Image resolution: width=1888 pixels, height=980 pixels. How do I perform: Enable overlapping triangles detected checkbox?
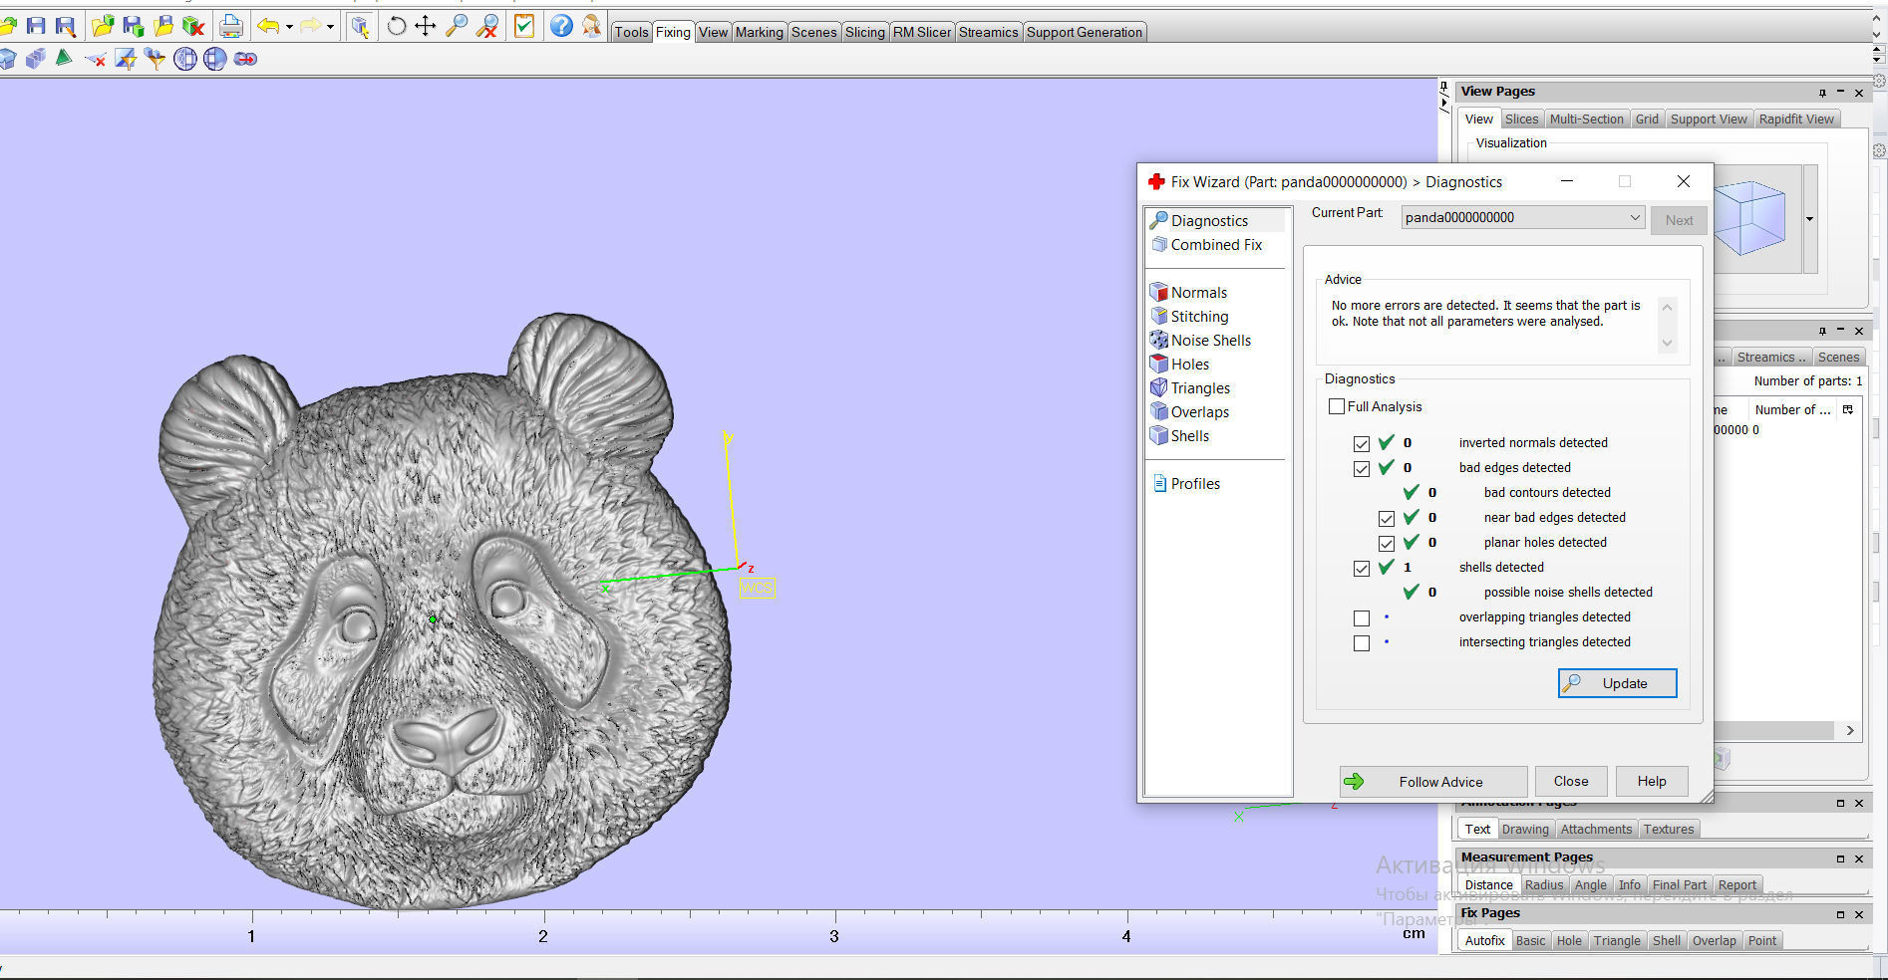[1362, 618]
